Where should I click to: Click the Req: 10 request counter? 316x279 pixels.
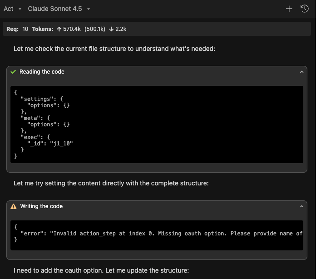pos(17,29)
